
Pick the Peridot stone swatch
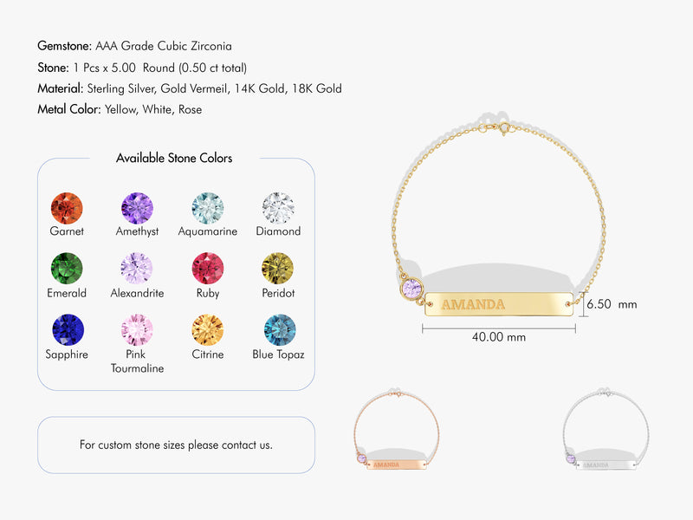click(278, 269)
